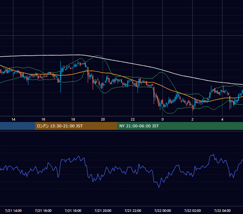Click the hour label 18 on price chart axis
Image resolution: width=243 pixels, height=214 pixels.
click(73, 119)
